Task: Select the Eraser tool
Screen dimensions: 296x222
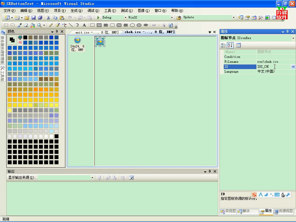Action: (x=26, y=25)
